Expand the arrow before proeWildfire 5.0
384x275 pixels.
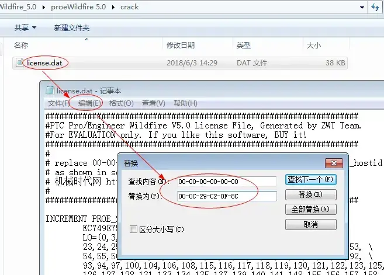point(44,7)
